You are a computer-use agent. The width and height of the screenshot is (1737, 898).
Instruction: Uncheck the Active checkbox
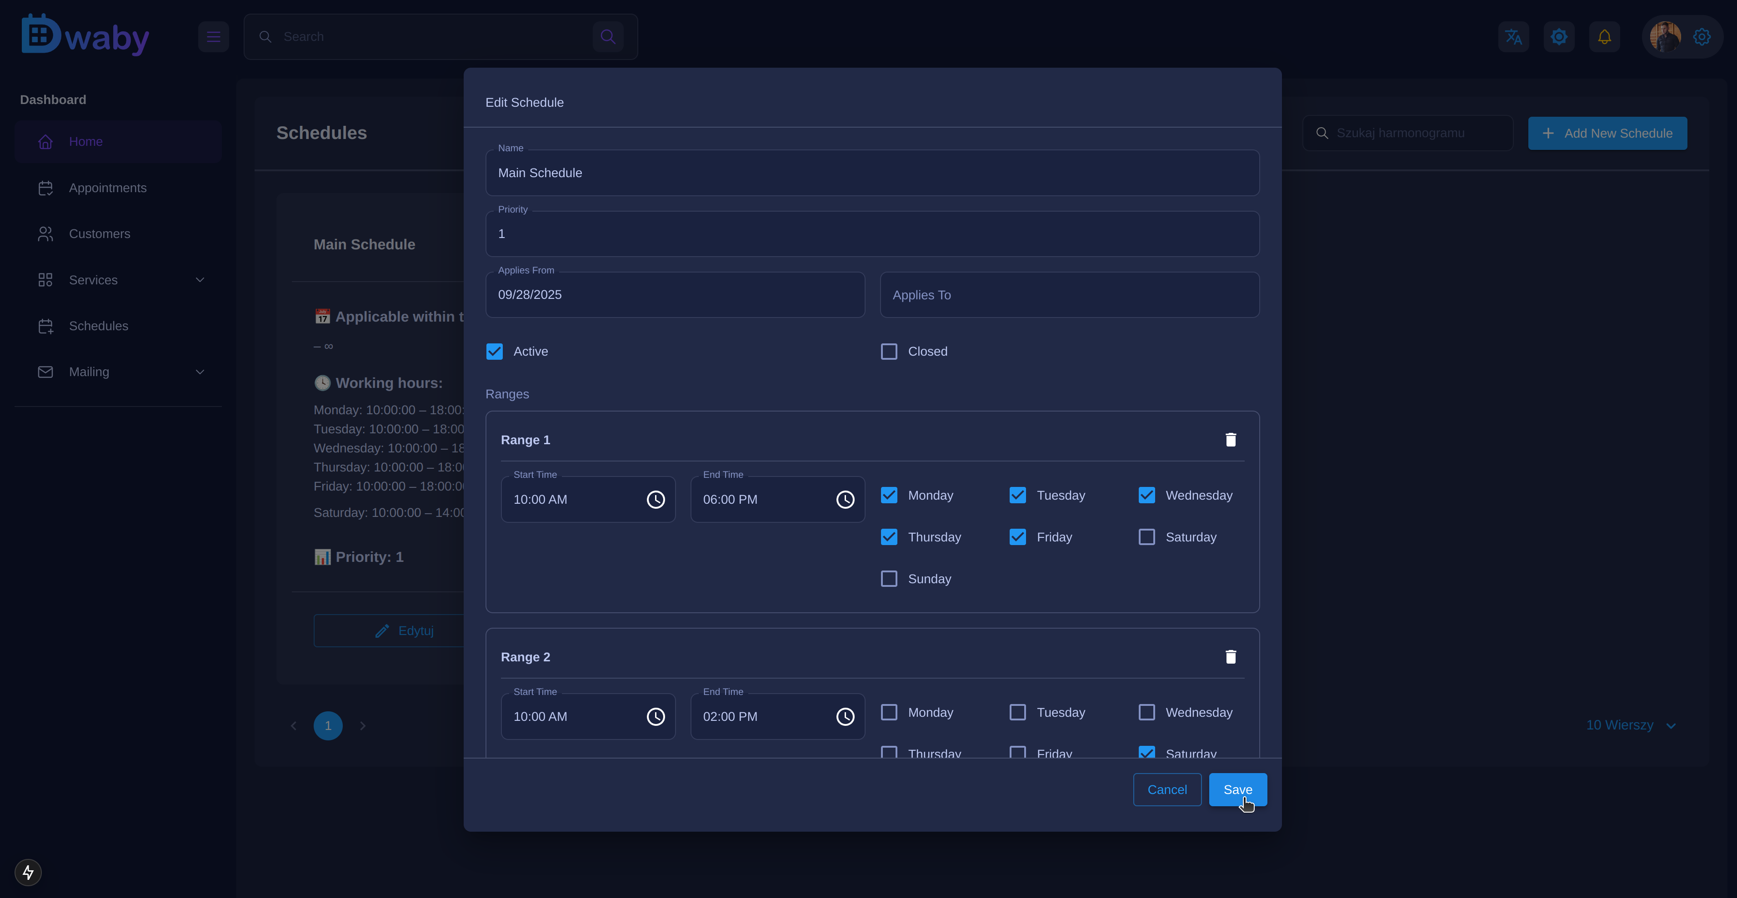point(494,351)
